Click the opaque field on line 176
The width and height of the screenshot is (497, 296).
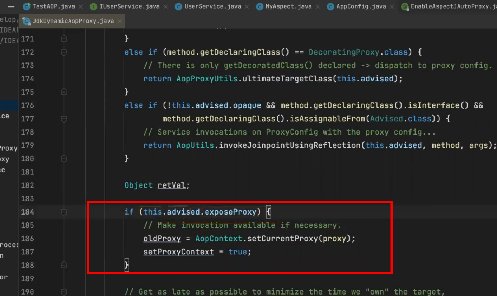(247, 105)
